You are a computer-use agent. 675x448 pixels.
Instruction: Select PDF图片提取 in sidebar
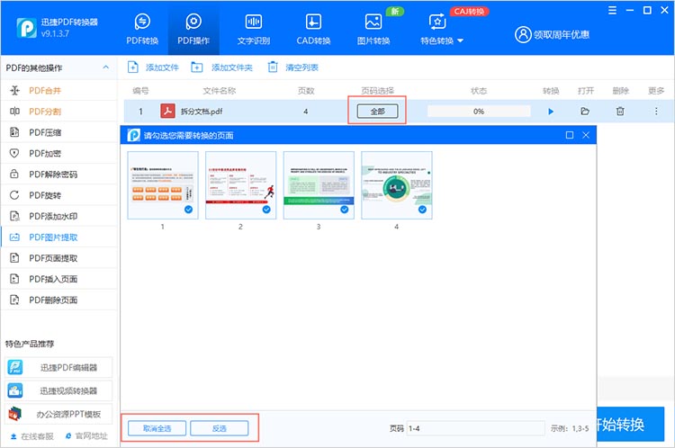pos(58,237)
